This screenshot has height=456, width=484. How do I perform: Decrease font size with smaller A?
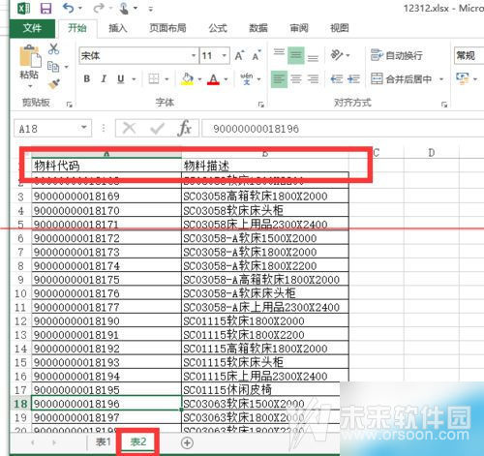click(257, 56)
